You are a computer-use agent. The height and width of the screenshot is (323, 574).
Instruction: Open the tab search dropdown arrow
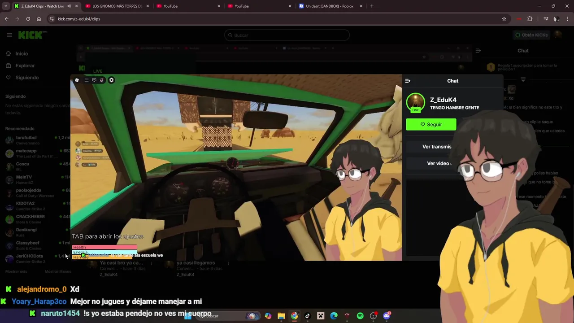coord(6,6)
